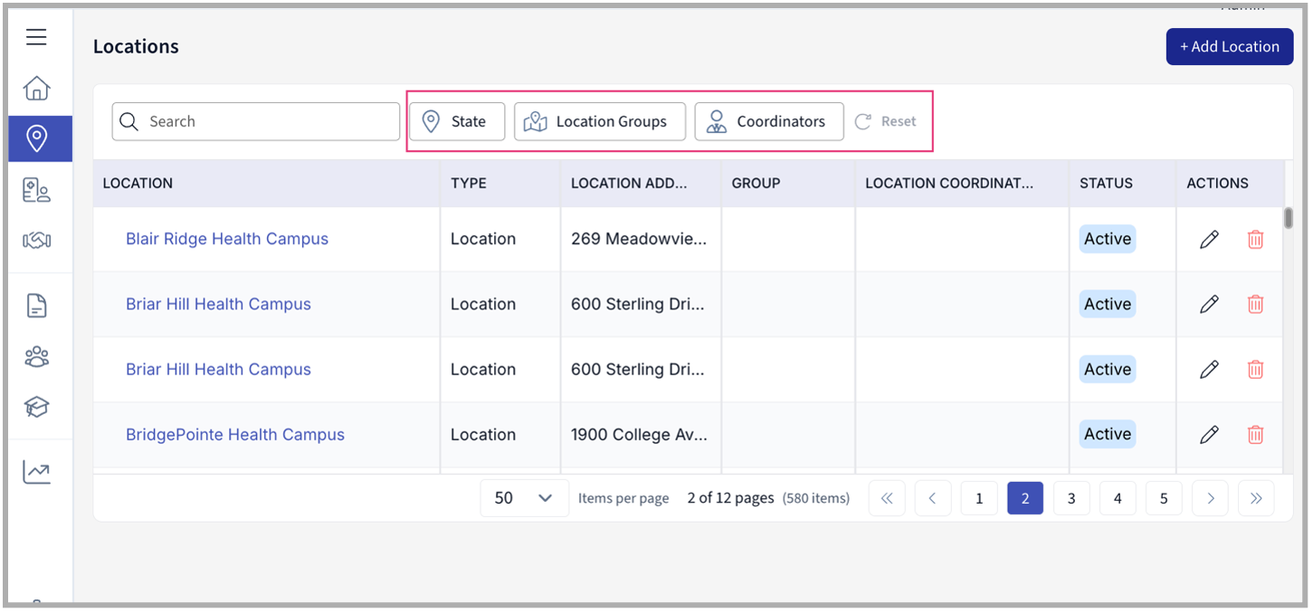Open the Location Groups filter
The width and height of the screenshot is (1313, 613).
coord(599,121)
